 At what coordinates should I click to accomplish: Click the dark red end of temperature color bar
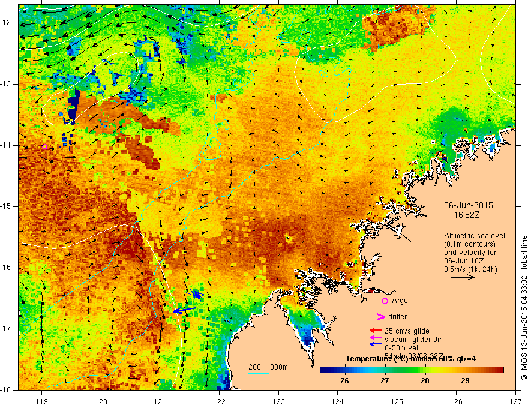(501, 370)
